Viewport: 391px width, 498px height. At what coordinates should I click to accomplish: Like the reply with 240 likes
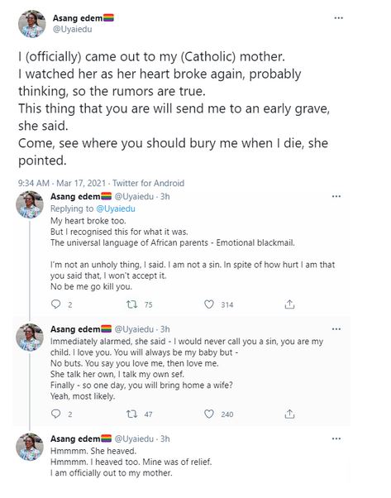pos(209,414)
